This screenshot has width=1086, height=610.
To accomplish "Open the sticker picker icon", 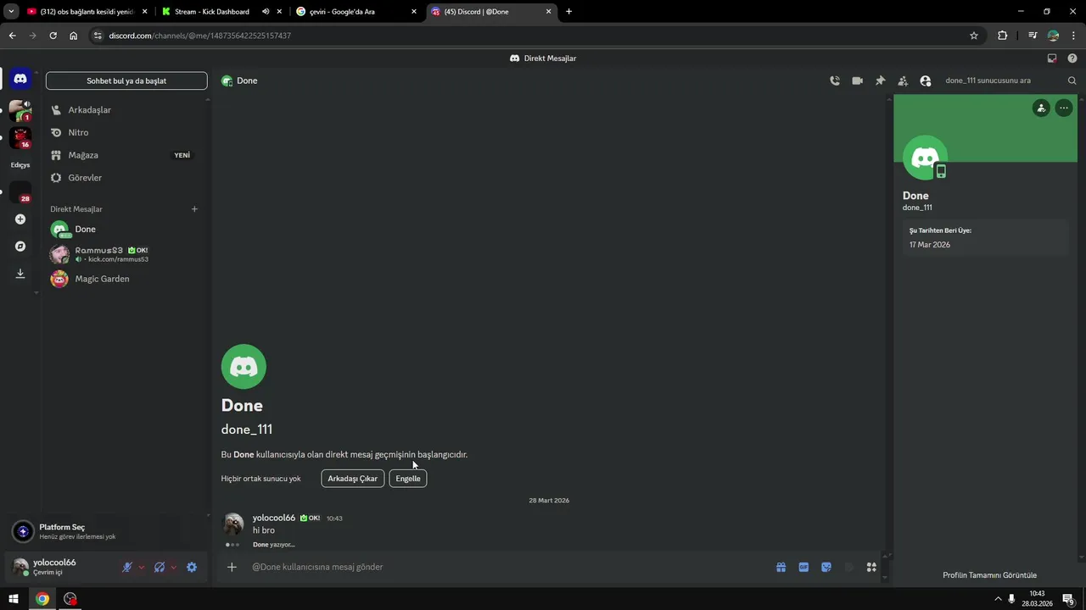I will tap(826, 568).
